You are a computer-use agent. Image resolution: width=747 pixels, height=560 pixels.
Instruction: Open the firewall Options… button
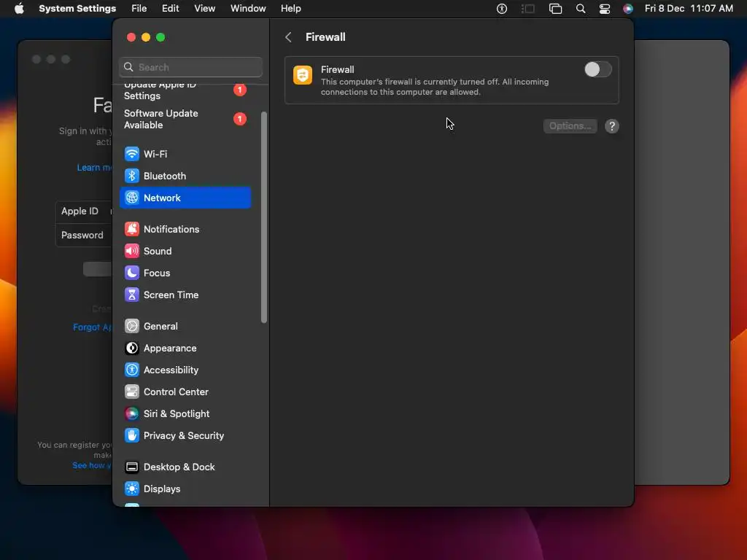pos(570,126)
